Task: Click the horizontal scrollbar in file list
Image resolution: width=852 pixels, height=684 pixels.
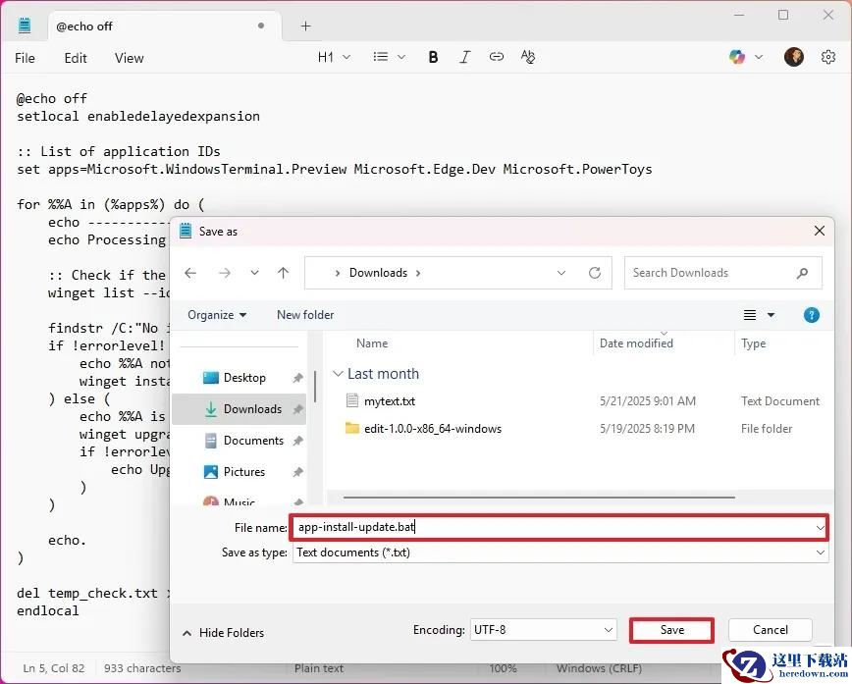Action: [539, 498]
